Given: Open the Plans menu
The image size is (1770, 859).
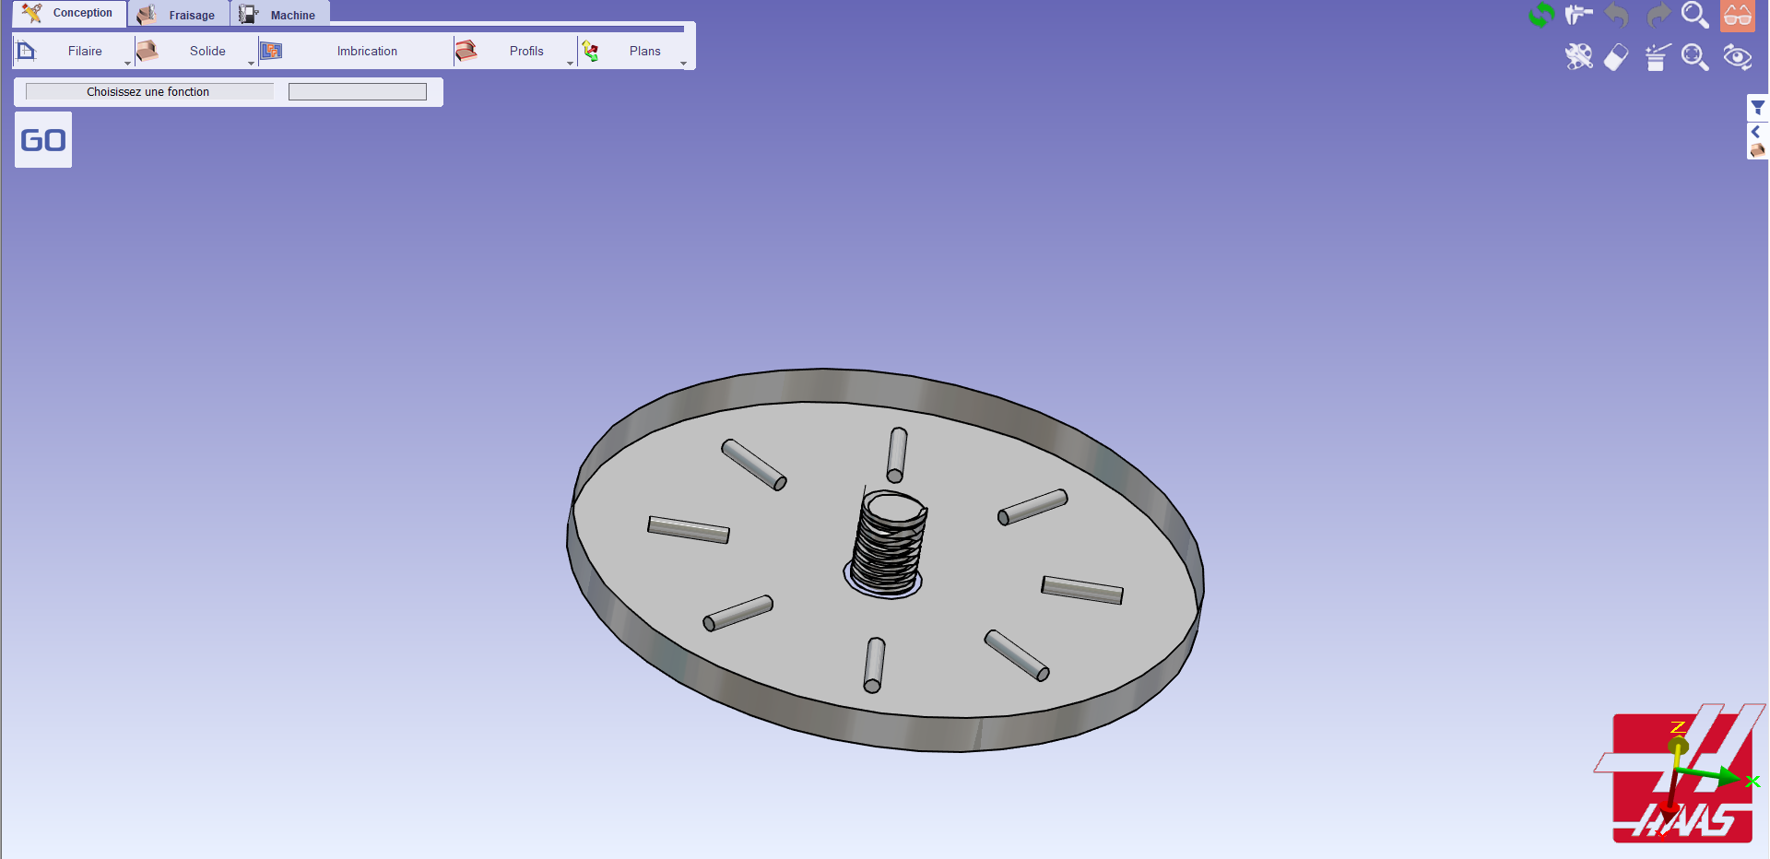Looking at the screenshot, I should tap(644, 51).
